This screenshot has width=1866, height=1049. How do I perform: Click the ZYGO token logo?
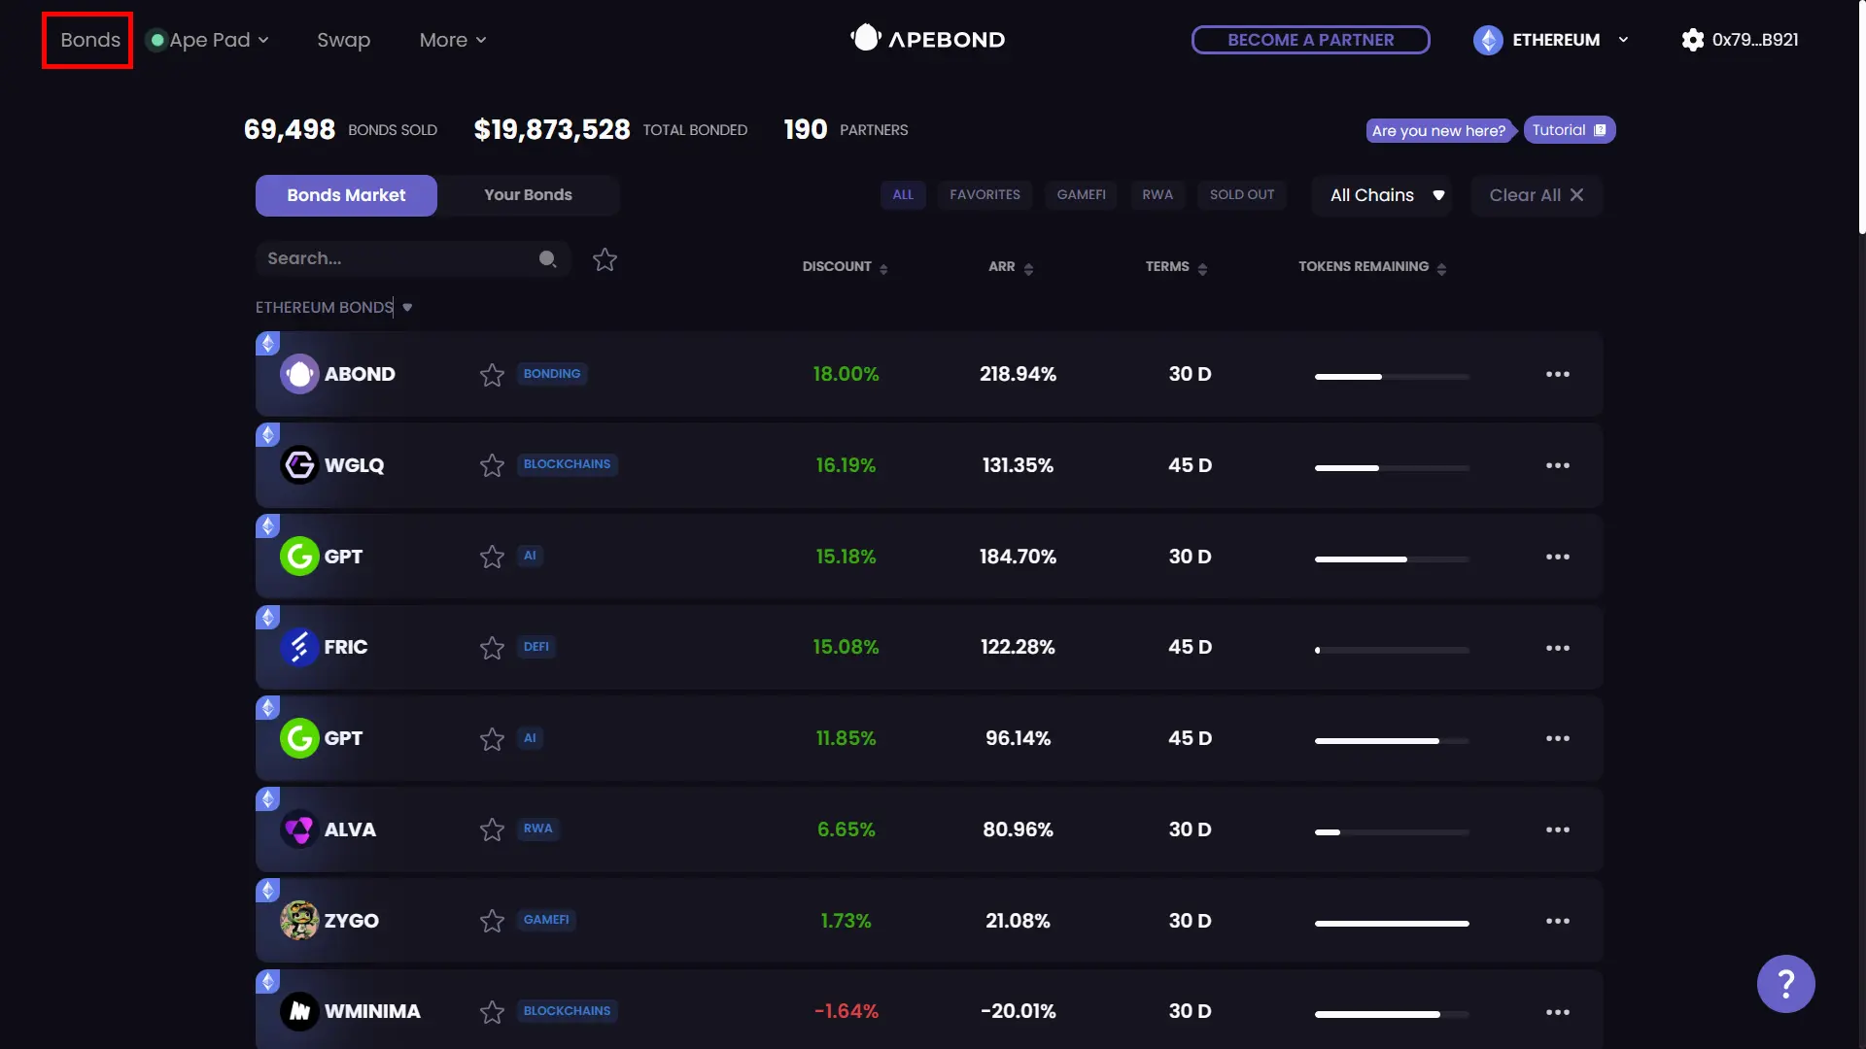pos(299,921)
